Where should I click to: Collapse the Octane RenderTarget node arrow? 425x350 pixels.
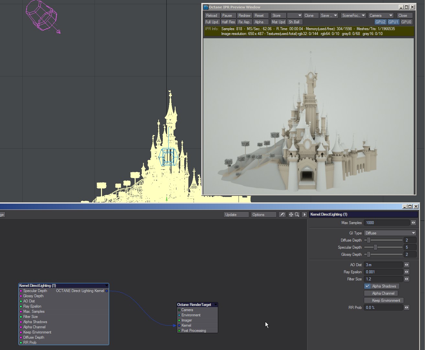coord(216,305)
